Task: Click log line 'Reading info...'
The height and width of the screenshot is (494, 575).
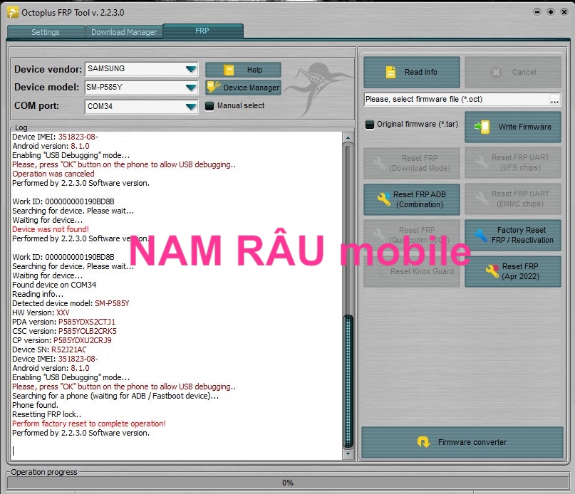Action: 38,294
